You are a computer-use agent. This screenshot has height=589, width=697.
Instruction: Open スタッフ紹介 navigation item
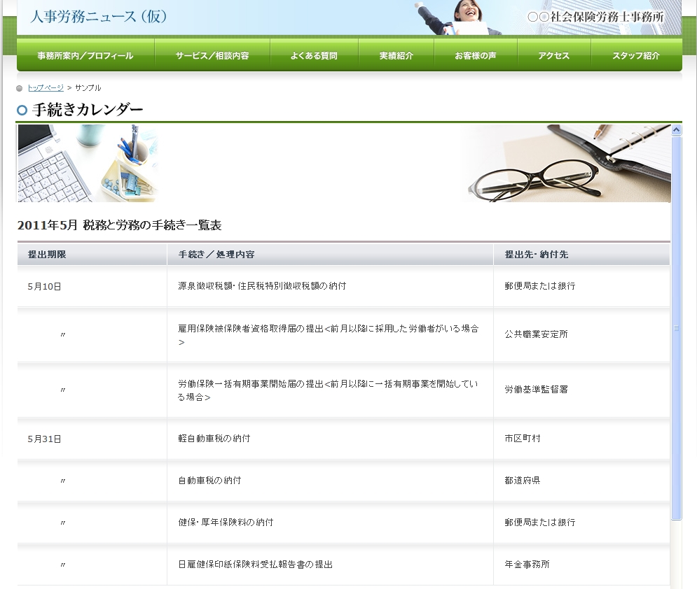click(636, 55)
